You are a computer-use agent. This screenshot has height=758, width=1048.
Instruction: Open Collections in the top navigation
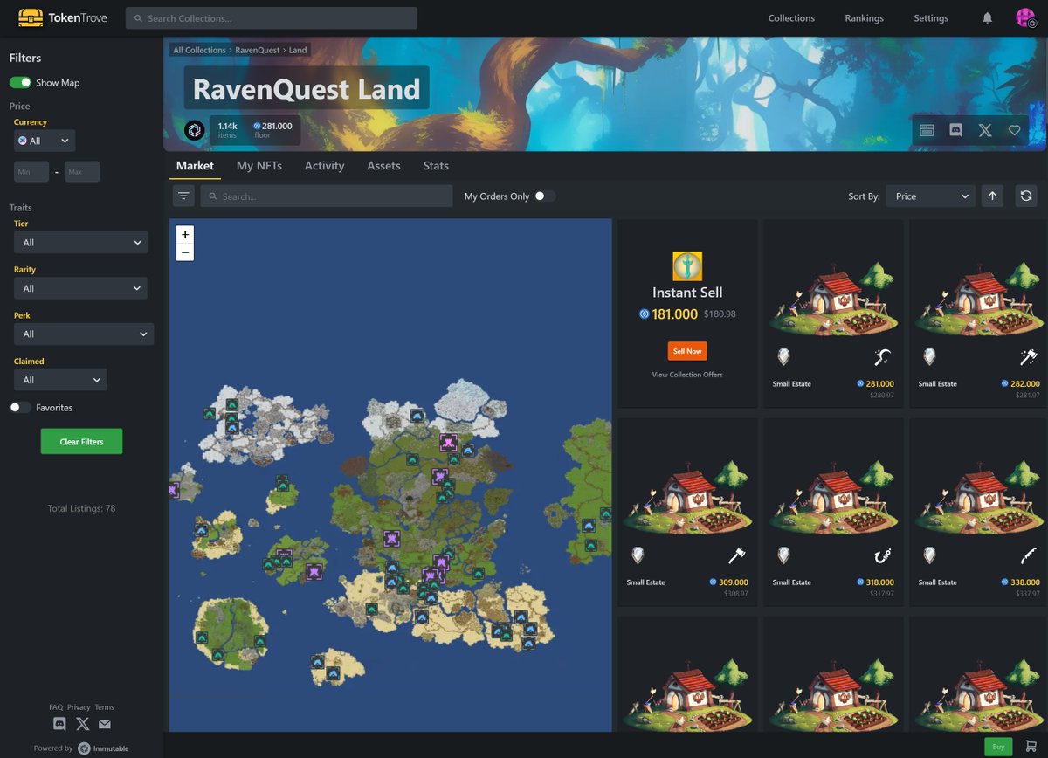791,18
